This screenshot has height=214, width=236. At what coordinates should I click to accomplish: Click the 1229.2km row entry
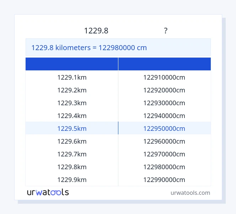(x=72, y=90)
